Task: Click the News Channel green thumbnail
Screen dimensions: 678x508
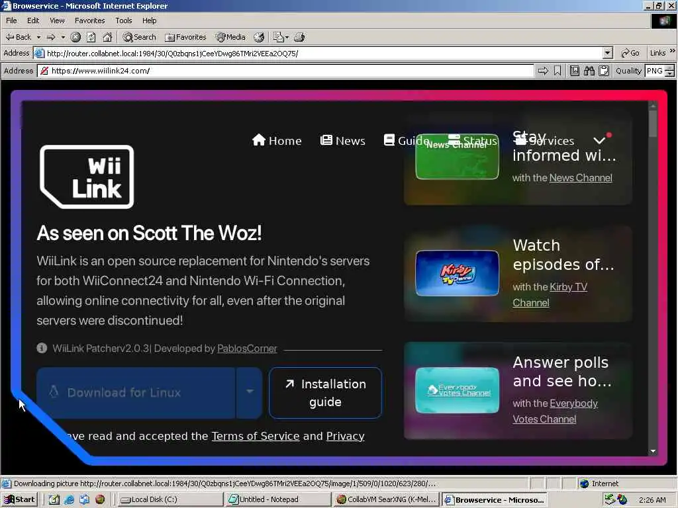Action: pos(457,156)
